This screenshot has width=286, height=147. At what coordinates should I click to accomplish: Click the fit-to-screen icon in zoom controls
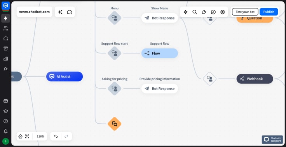pyautogui.click(x=27, y=136)
